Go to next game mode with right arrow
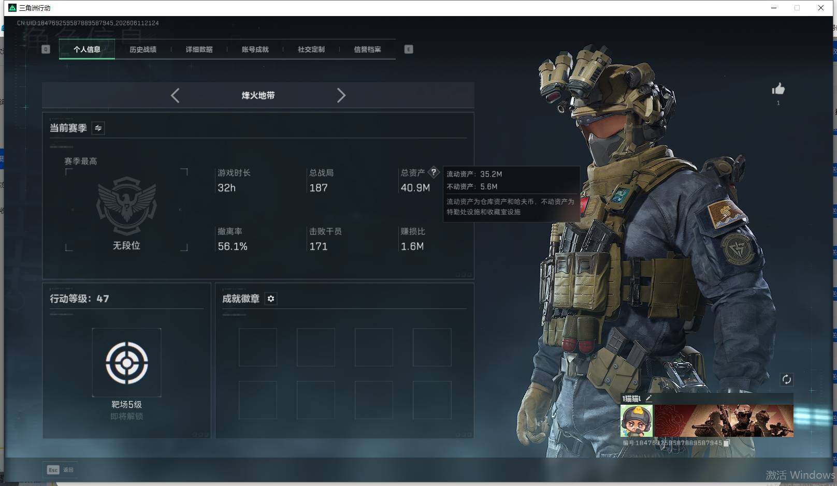This screenshot has height=486, width=837. (x=341, y=95)
